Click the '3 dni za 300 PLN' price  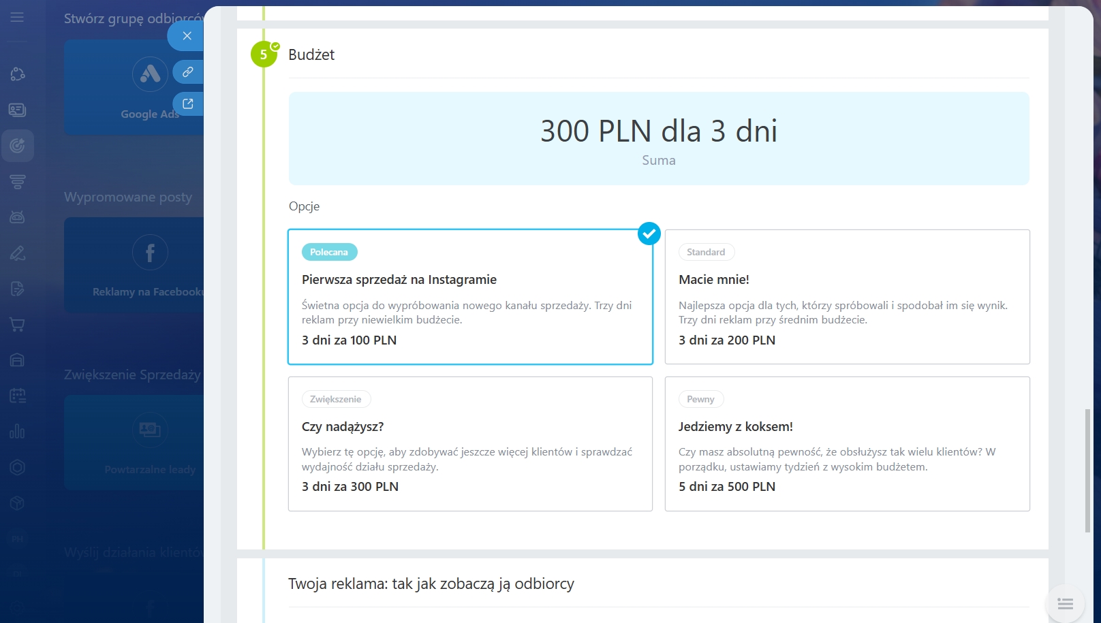(x=350, y=487)
